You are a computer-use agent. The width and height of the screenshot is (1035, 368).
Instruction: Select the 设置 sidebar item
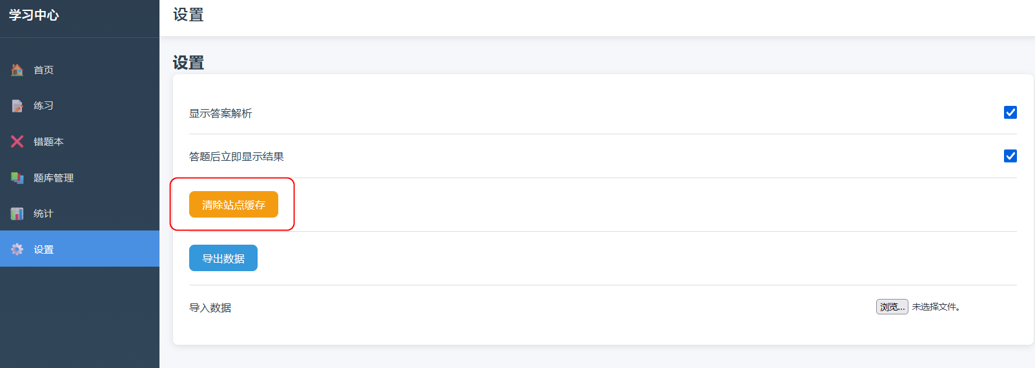click(79, 249)
